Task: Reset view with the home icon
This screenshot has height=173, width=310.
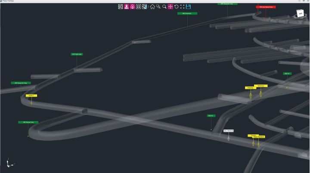Action: pos(152,7)
